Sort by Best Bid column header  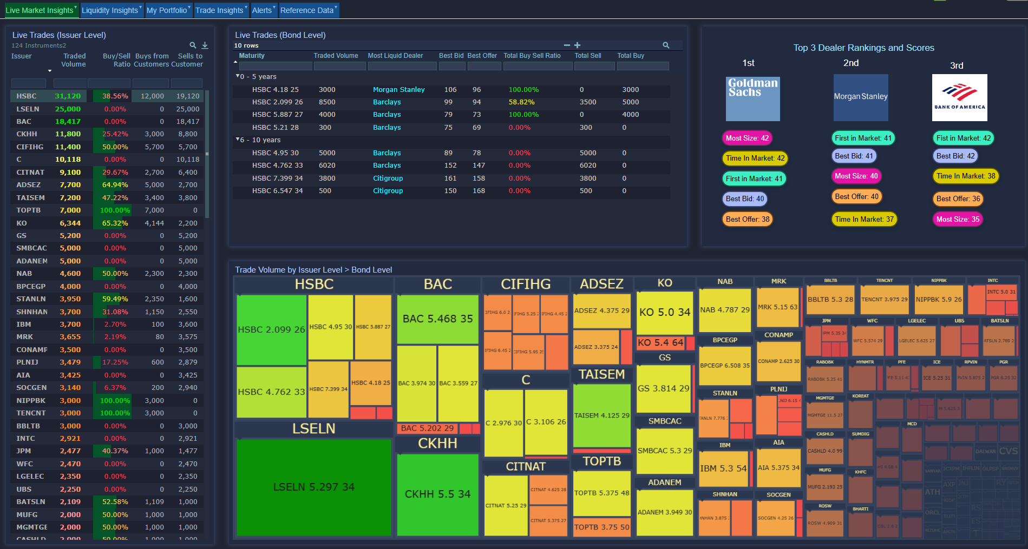point(451,56)
